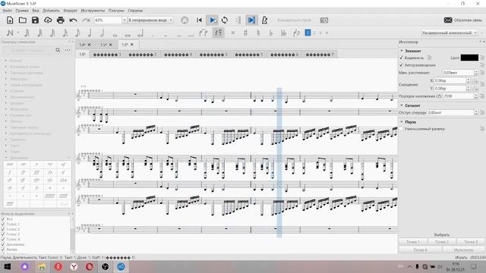Viewport: 486px width, 273px height.
Task: Select eighth note duration
Action: coord(77,33)
